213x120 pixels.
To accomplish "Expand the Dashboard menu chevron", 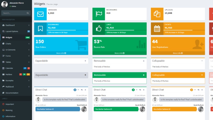I will (x=29, y=25).
